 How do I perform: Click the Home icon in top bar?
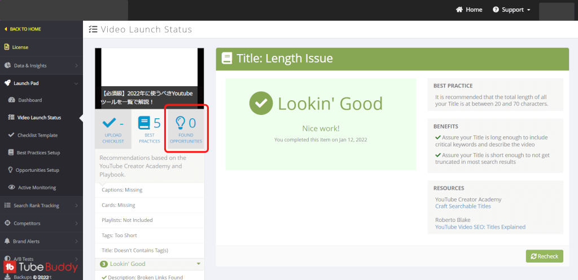(459, 10)
